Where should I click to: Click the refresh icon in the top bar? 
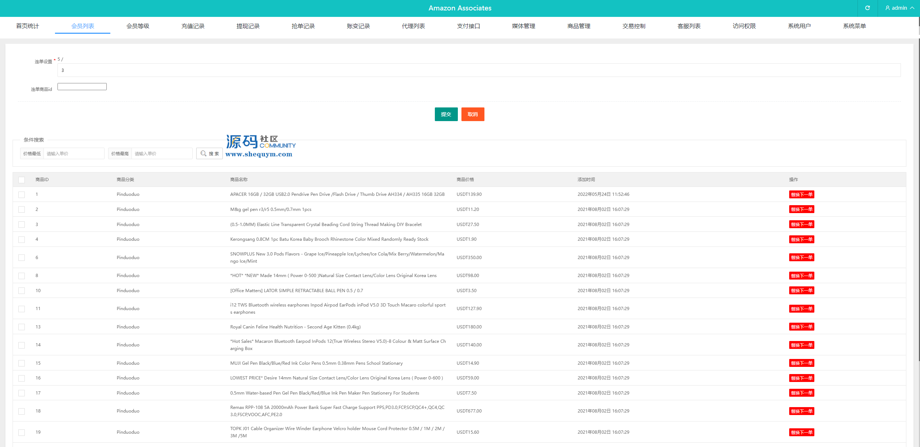pyautogui.click(x=867, y=8)
